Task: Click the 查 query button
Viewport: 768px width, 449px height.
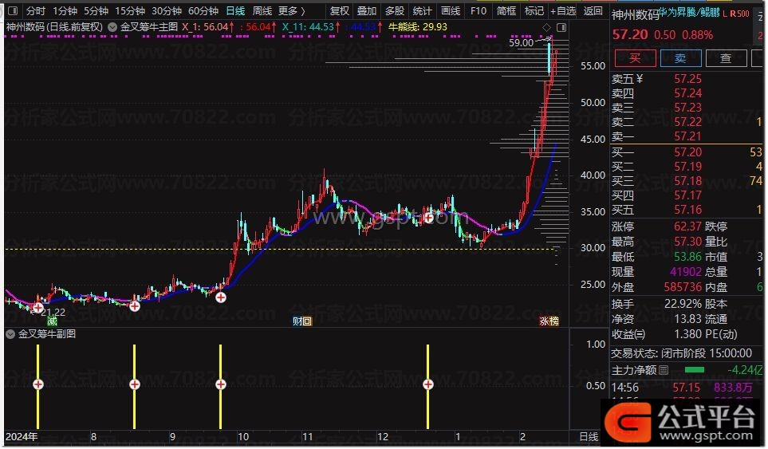Action: point(726,58)
